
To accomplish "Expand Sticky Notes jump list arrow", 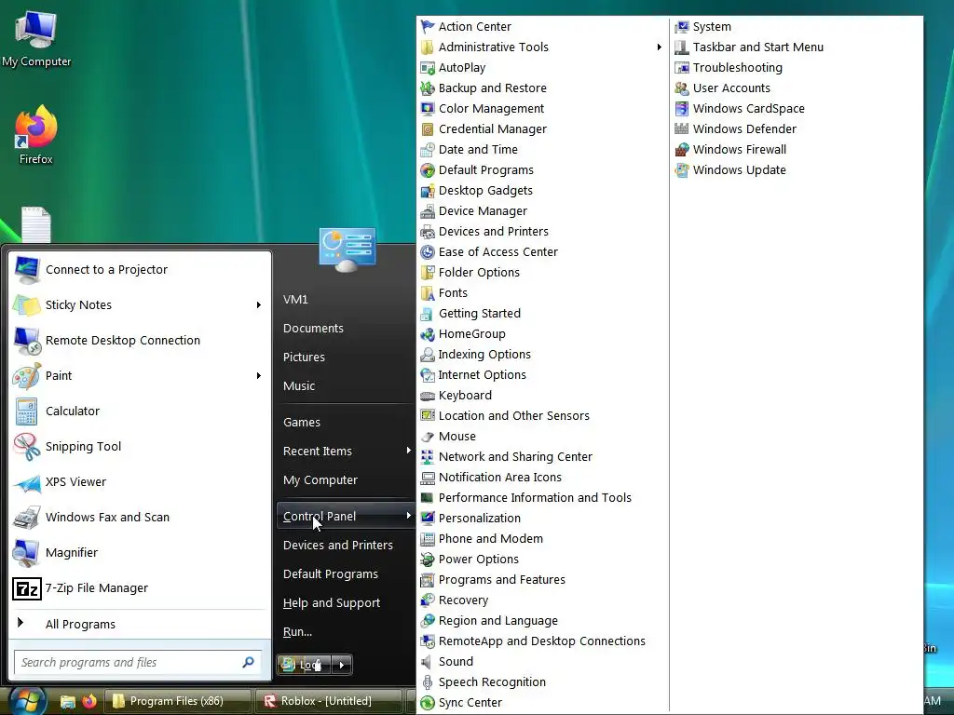I will click(x=259, y=305).
